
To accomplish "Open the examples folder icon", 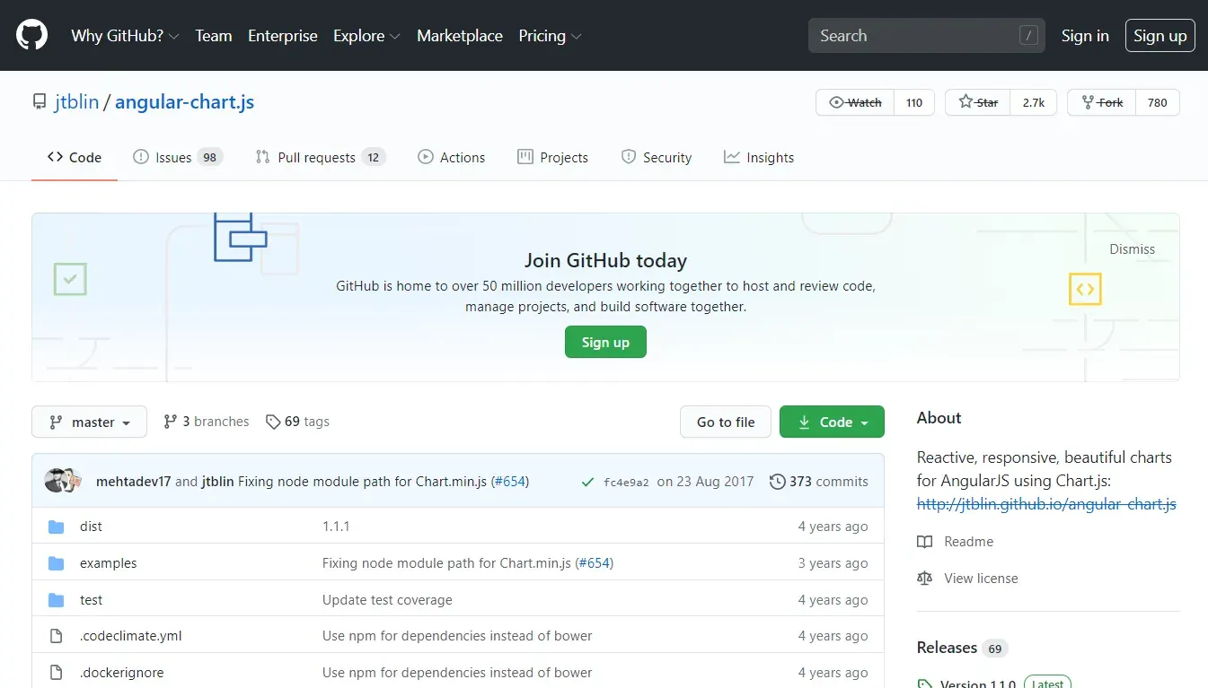I will (57, 563).
